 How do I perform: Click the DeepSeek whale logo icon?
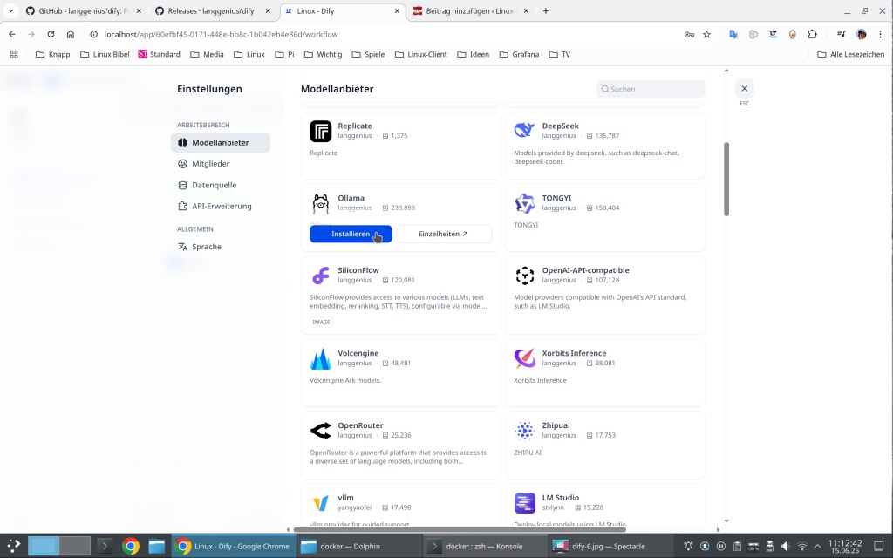[524, 131]
